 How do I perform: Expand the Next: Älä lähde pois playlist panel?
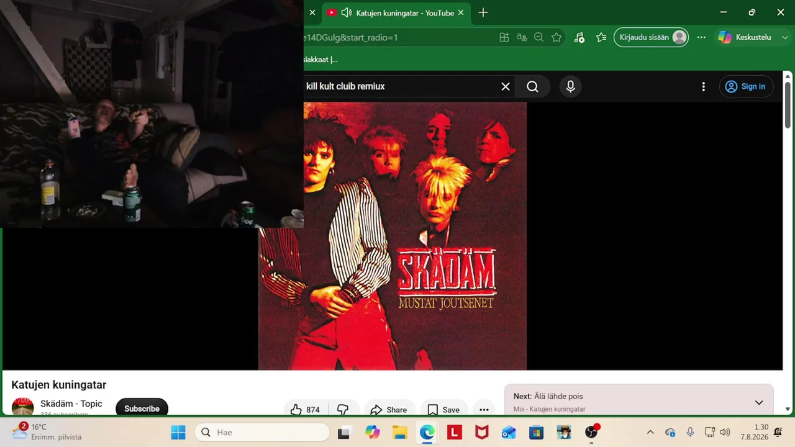(x=758, y=403)
